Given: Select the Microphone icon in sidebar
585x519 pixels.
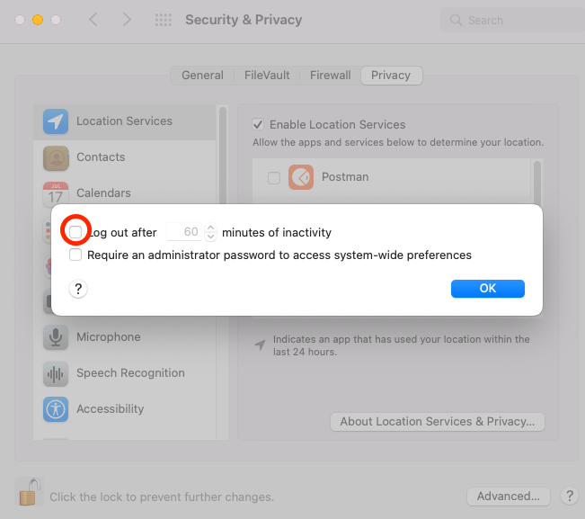Looking at the screenshot, I should point(56,337).
